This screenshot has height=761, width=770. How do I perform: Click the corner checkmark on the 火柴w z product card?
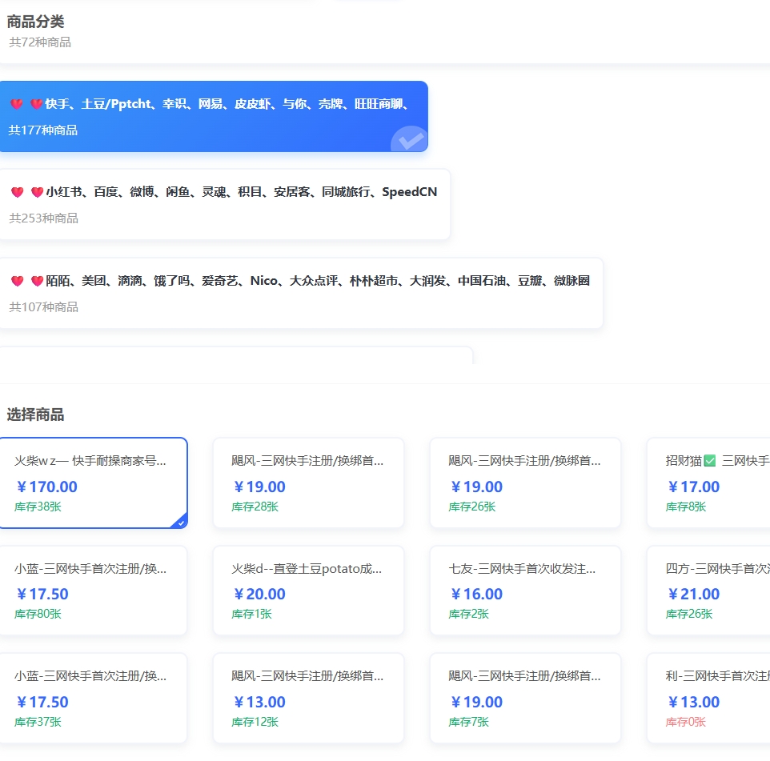point(181,521)
